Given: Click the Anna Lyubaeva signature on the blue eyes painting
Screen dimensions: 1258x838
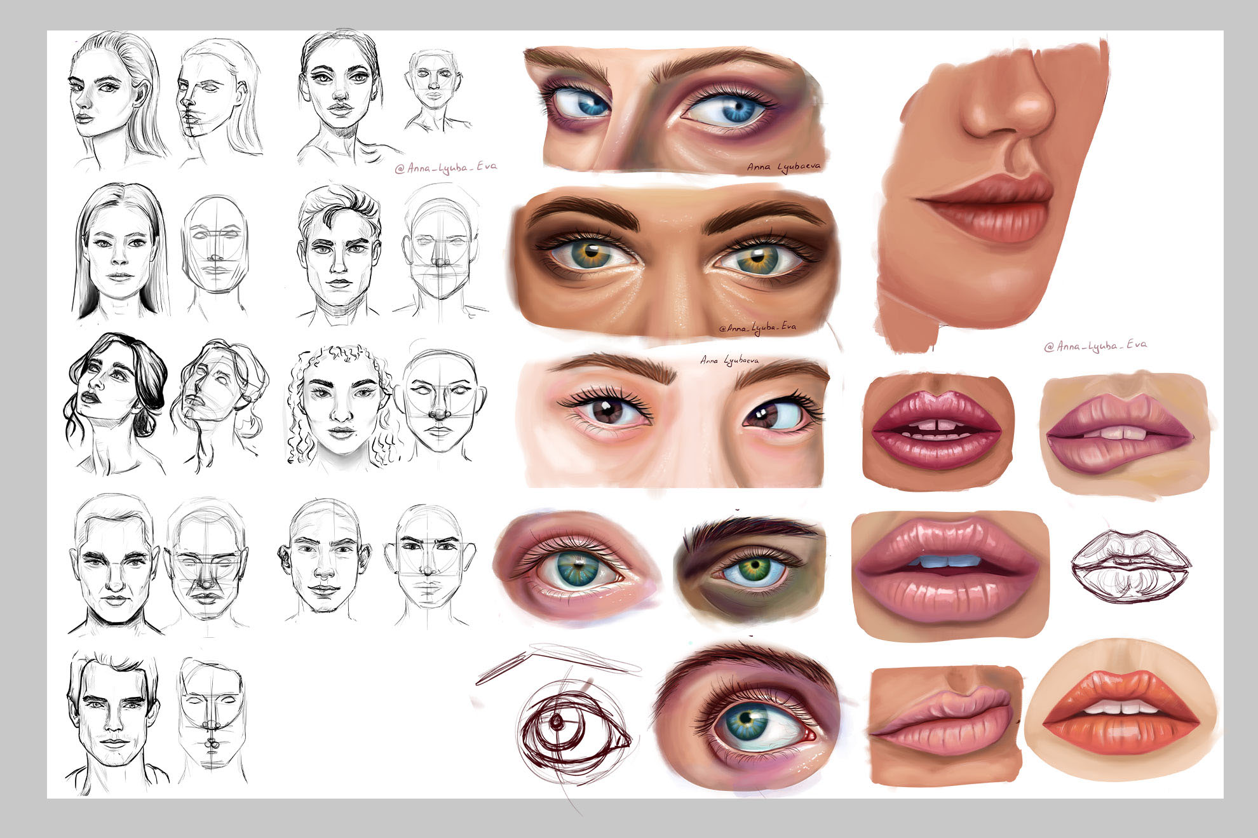Looking at the screenshot, I should coord(783,166).
